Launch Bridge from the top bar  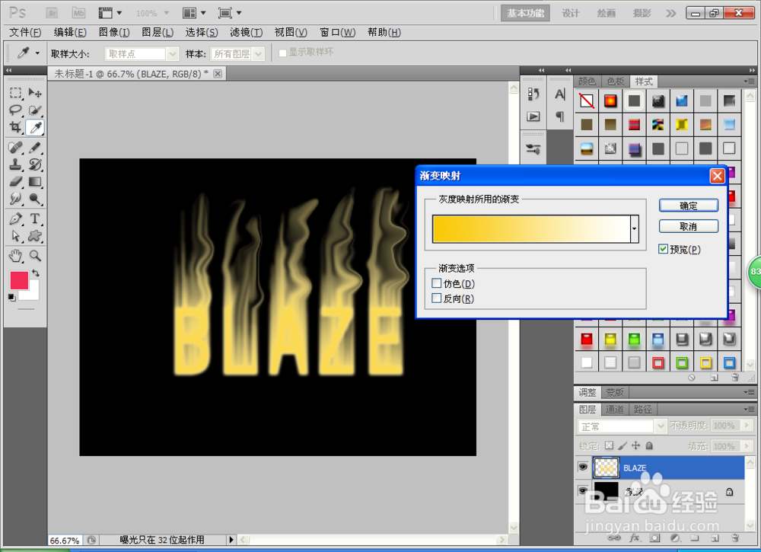click(x=52, y=13)
